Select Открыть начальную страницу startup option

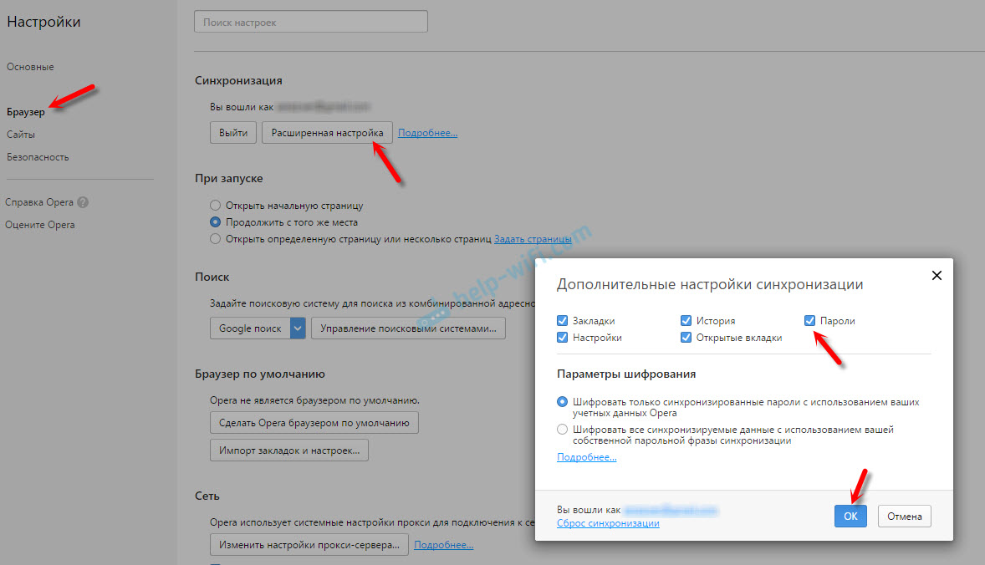click(x=216, y=206)
